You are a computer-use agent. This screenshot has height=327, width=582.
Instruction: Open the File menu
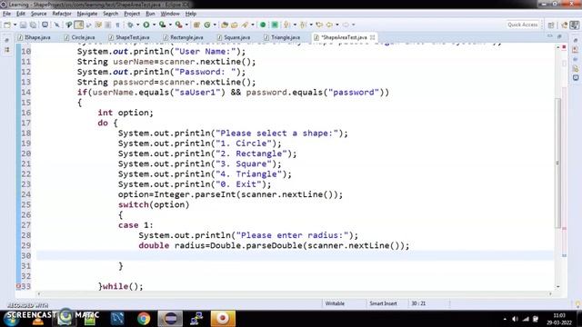click(x=6, y=14)
